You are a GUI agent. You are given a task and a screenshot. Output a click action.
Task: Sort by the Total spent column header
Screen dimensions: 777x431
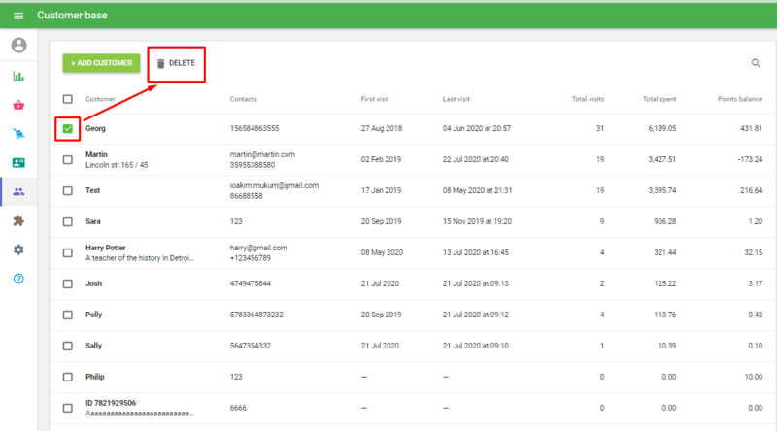point(659,99)
